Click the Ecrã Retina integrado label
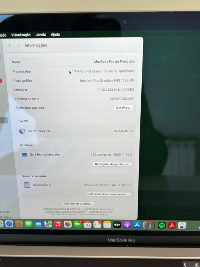Screen dimensions: 200x267 [45, 154]
